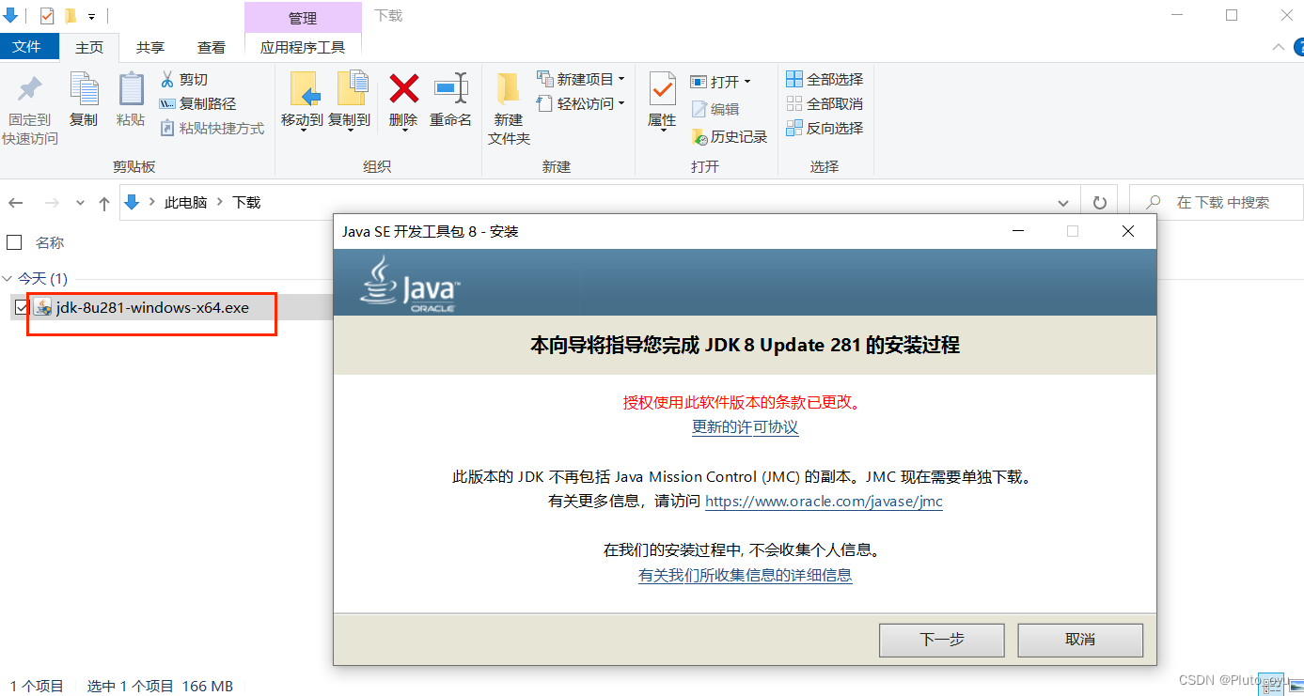The height and width of the screenshot is (696, 1304).
Task: Delete the selected file using ribbon icon
Action: (x=402, y=102)
